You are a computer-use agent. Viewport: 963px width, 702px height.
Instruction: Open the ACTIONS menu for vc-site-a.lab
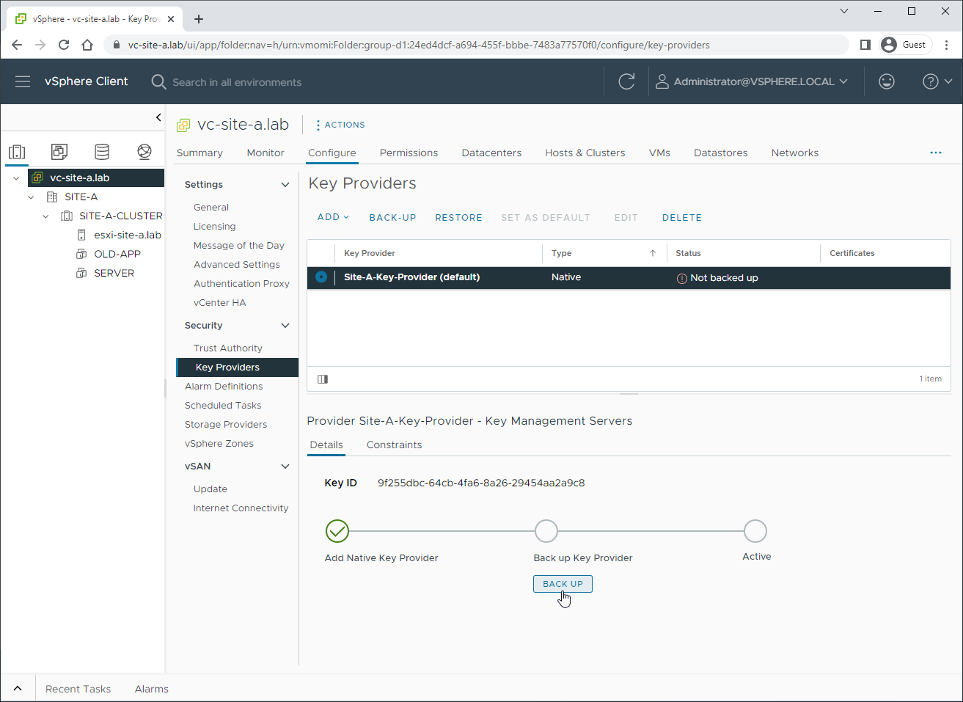point(340,125)
